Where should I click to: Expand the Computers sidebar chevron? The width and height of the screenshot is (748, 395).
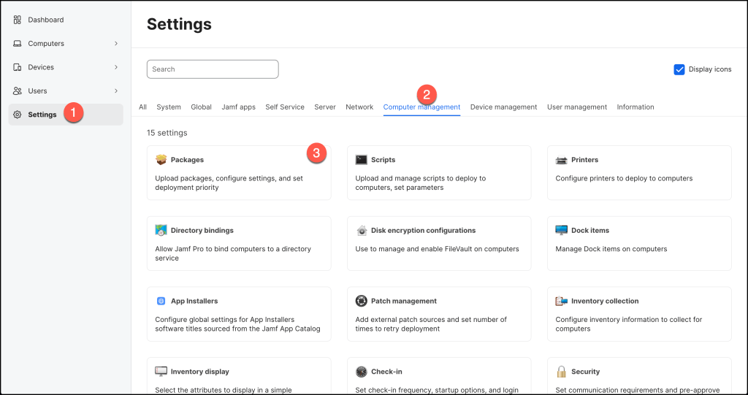(116, 44)
